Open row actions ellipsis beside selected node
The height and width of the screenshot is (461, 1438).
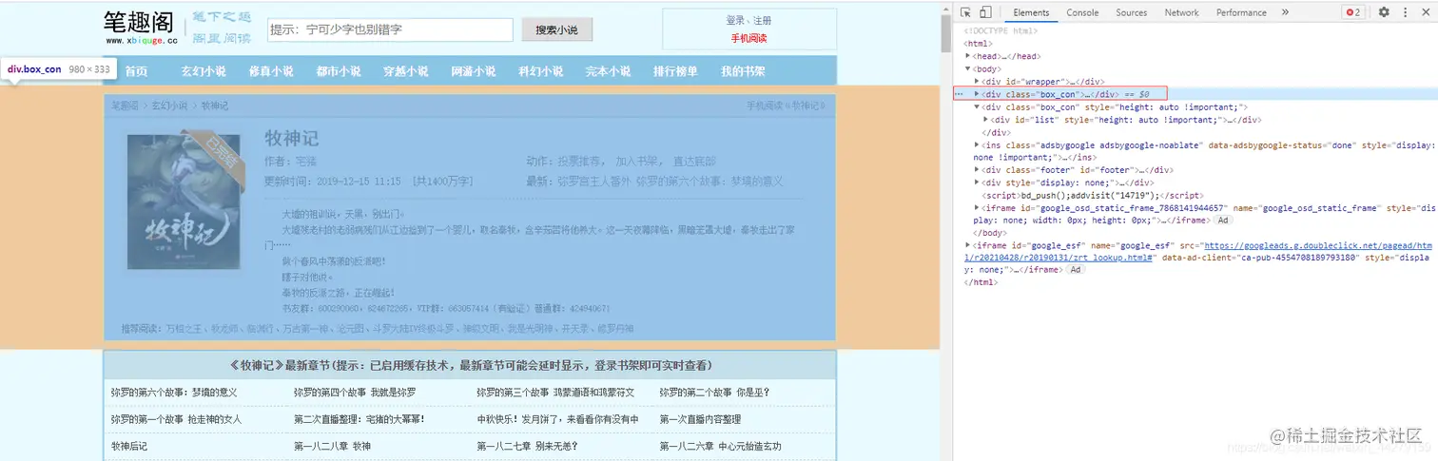(x=958, y=94)
